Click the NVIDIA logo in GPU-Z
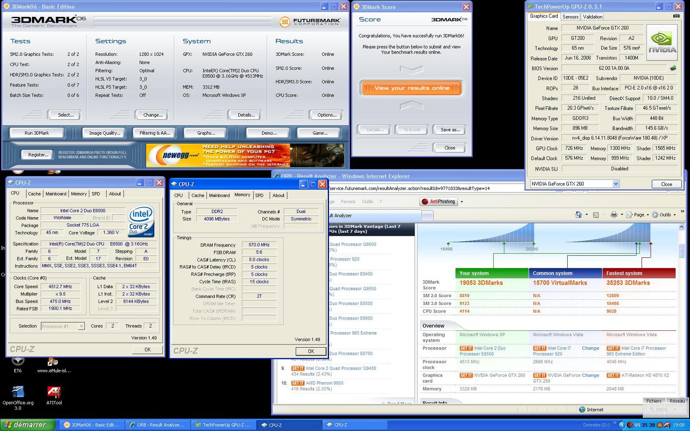The height and width of the screenshot is (431, 690). [x=662, y=42]
